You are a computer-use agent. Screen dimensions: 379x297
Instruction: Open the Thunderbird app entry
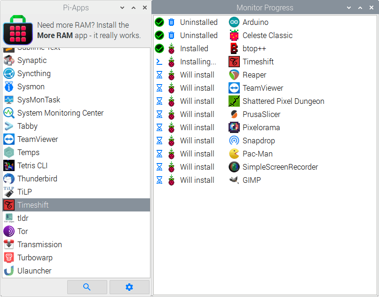(x=76, y=179)
